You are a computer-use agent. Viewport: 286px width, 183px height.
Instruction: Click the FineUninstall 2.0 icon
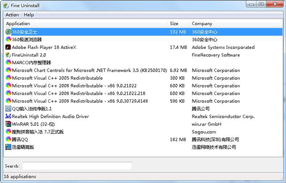(8, 55)
